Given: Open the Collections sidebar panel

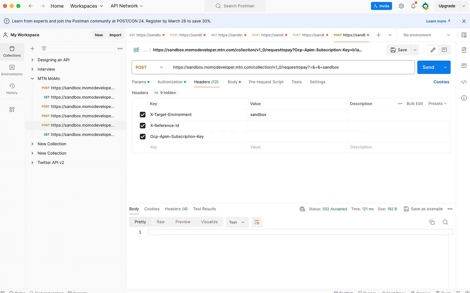Looking at the screenshot, I should tap(12, 52).
